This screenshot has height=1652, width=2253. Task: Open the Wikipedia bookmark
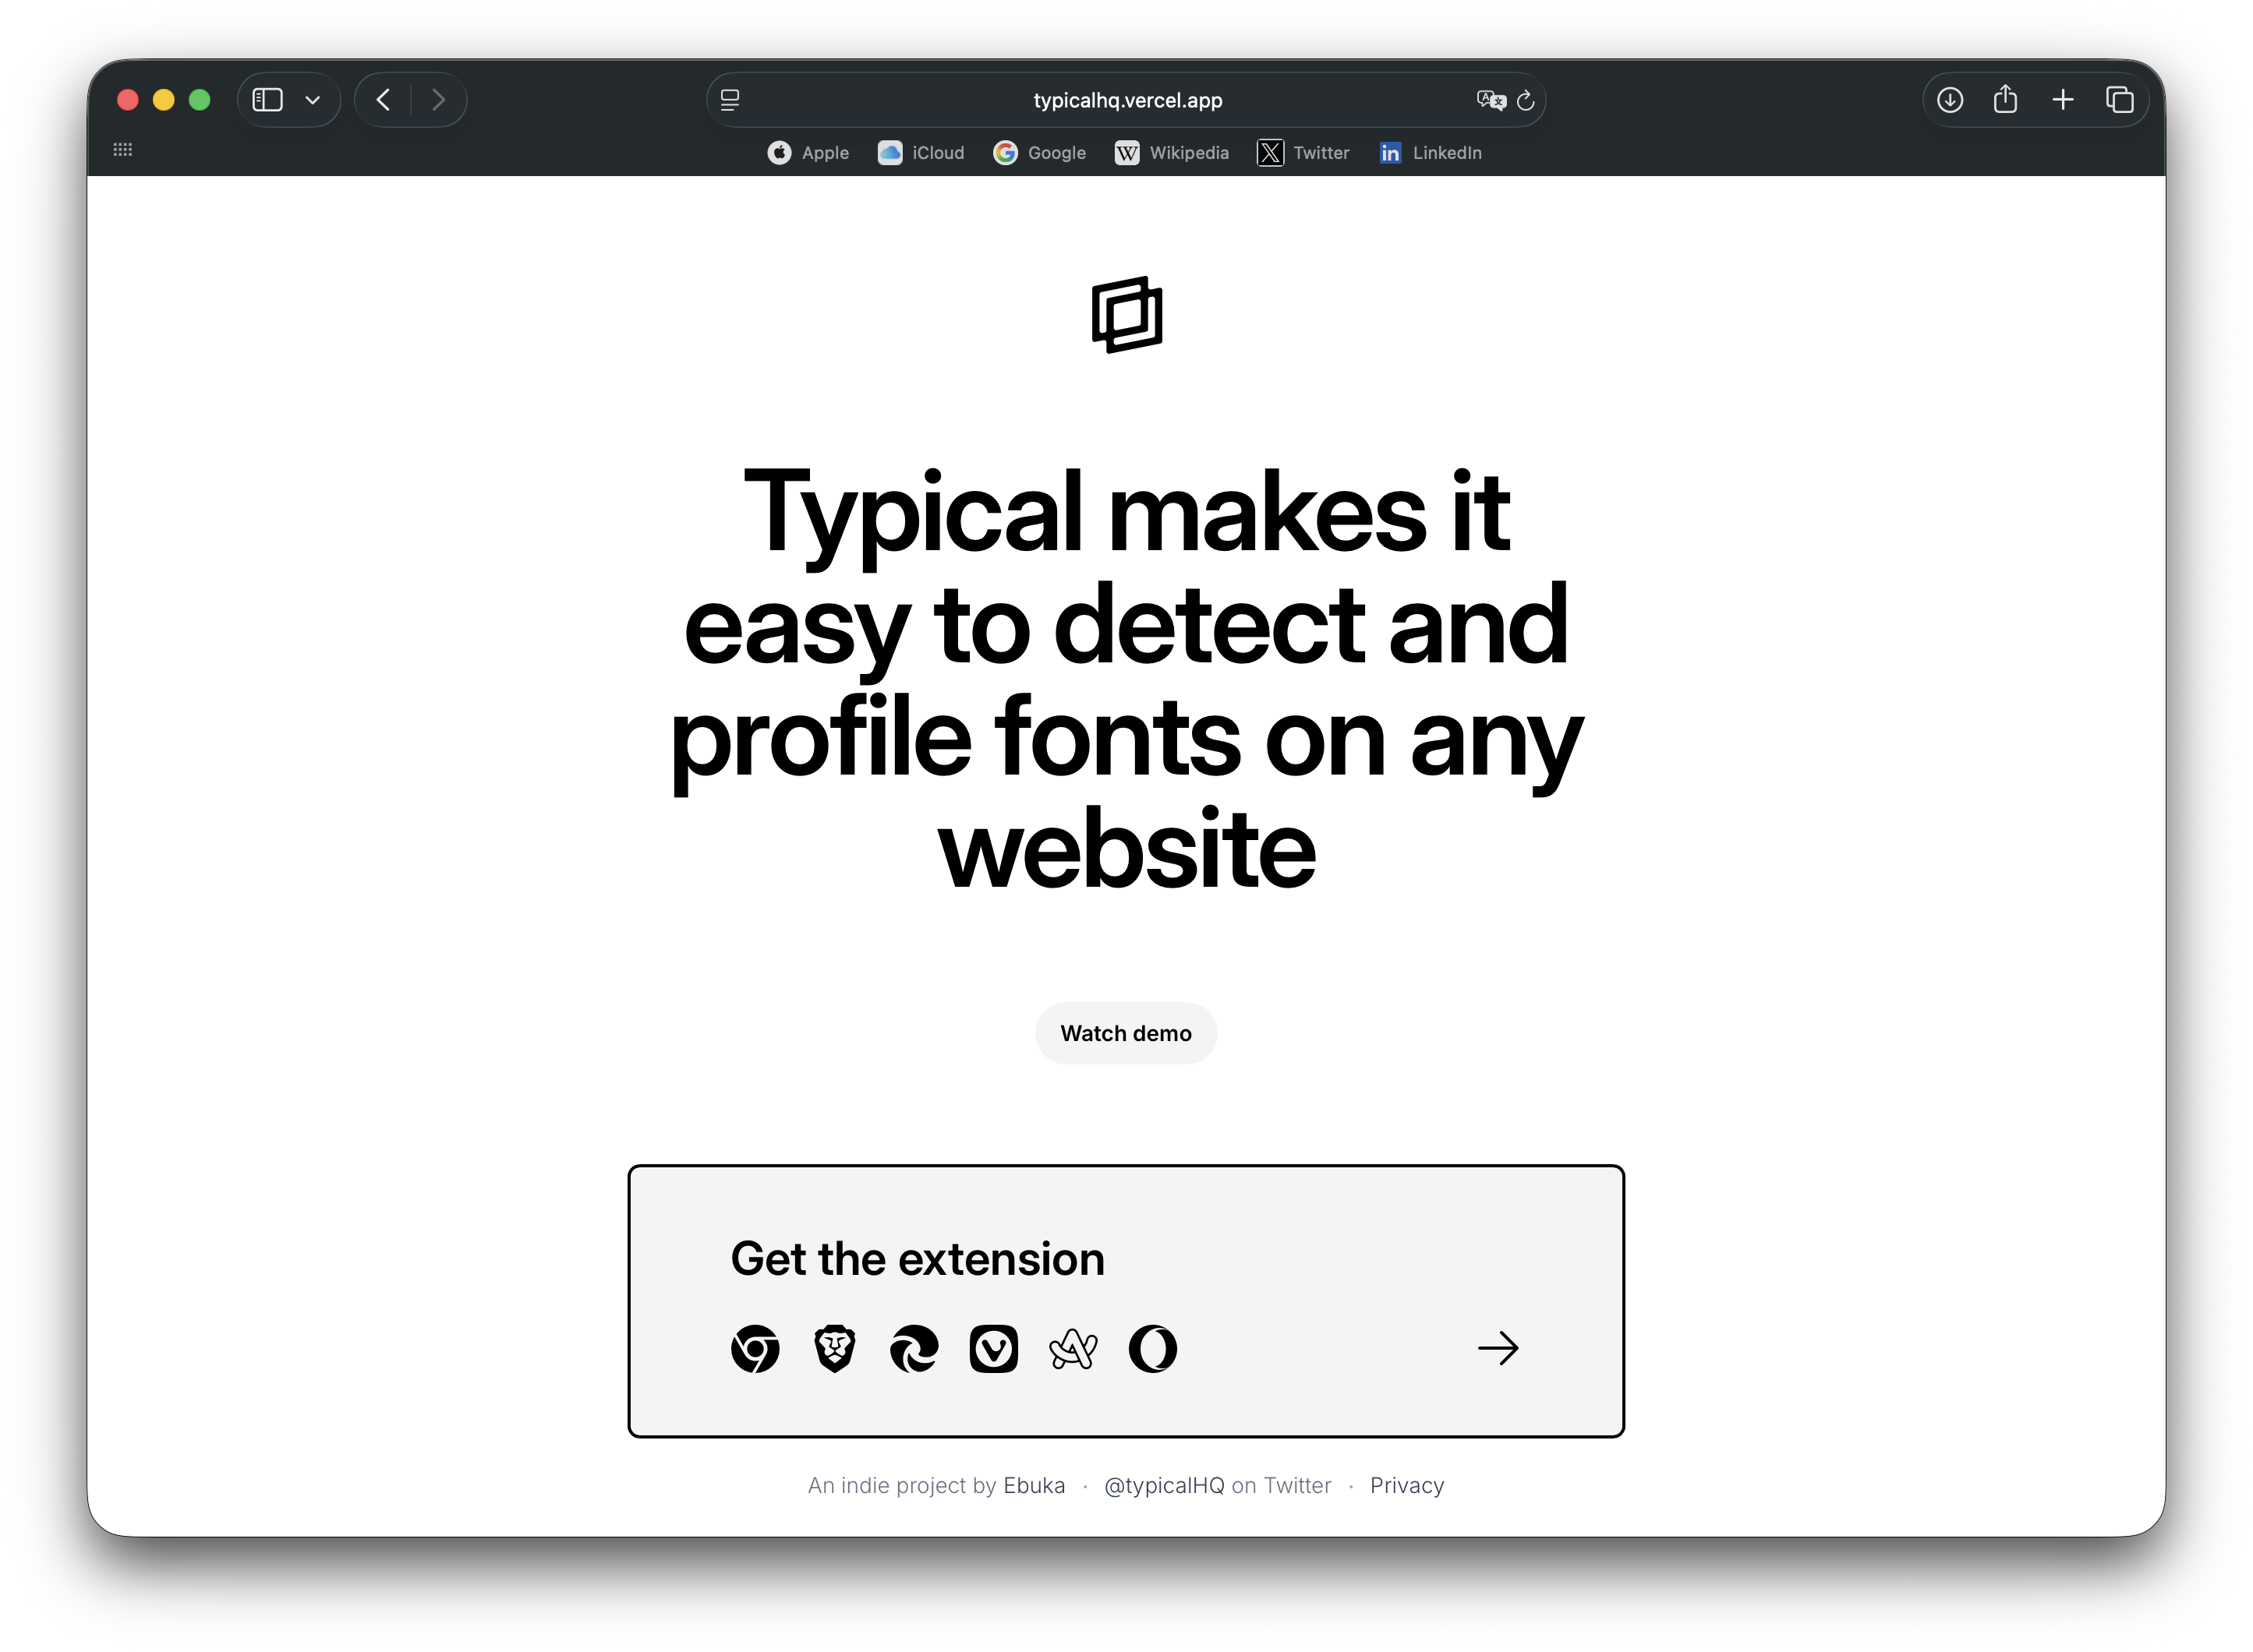tap(1172, 153)
